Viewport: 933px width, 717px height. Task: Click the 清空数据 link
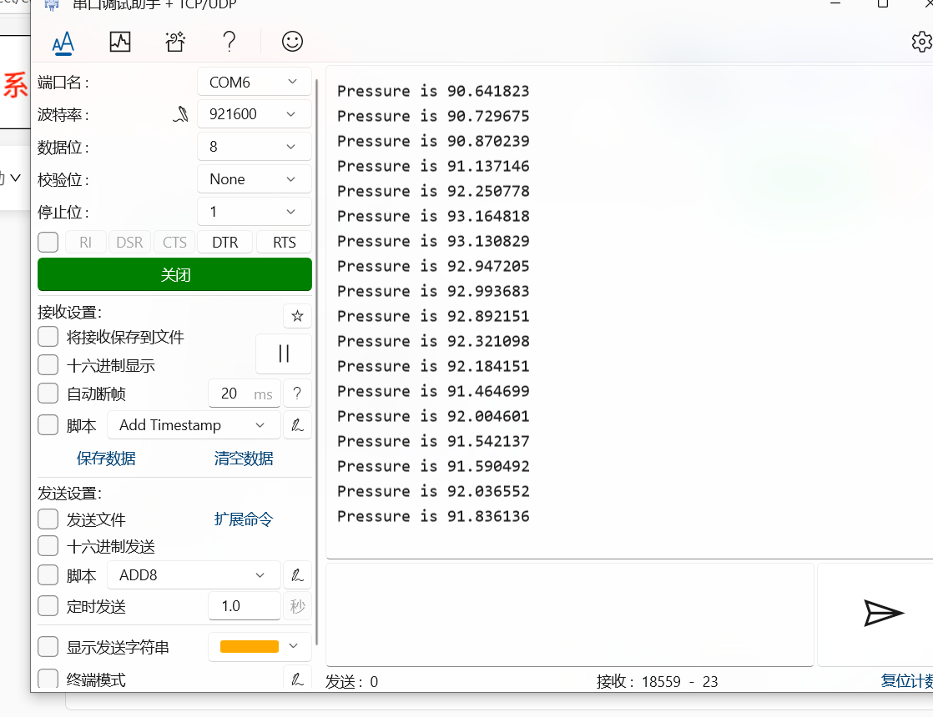[244, 459]
